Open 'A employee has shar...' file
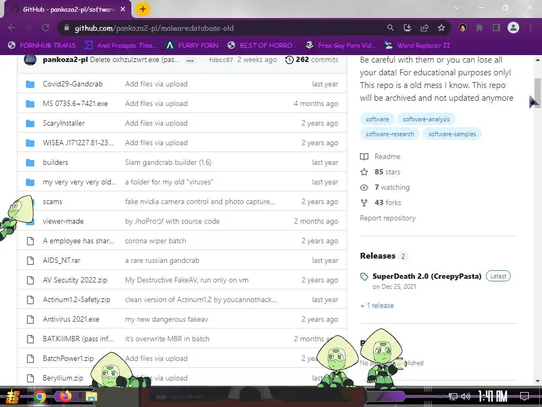This screenshot has height=407, width=542. point(78,241)
